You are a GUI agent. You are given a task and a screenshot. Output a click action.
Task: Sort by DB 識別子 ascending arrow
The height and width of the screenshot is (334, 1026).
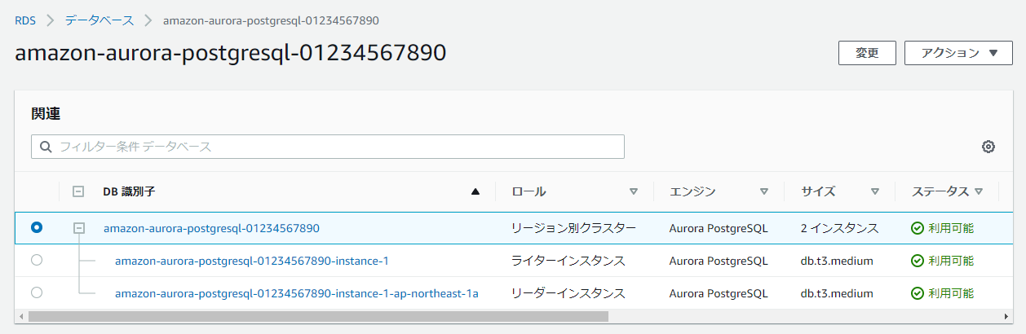click(x=475, y=192)
